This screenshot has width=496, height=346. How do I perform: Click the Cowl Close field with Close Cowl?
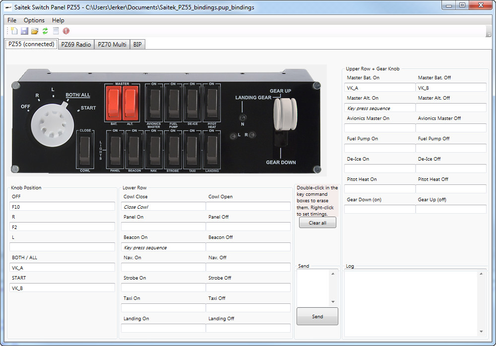click(163, 207)
